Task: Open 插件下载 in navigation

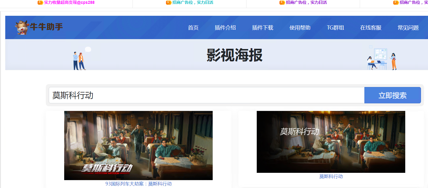Action: (263, 28)
